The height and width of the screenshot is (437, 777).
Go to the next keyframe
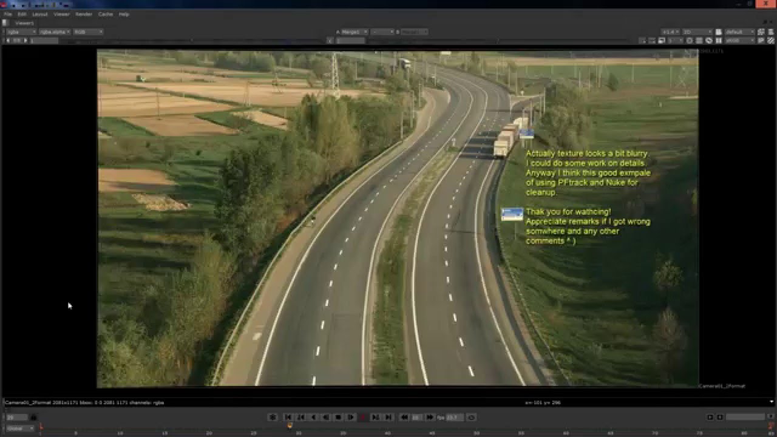click(x=375, y=417)
